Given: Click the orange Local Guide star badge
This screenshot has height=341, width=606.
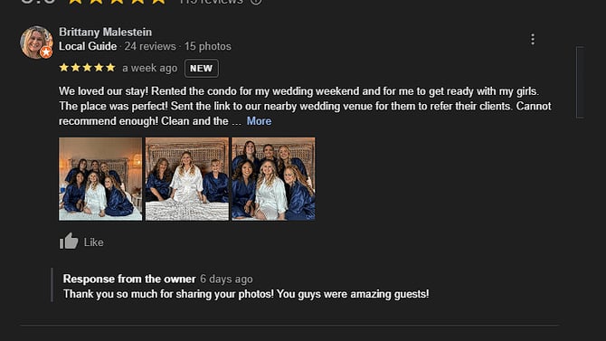Looking at the screenshot, I should click(46, 52).
